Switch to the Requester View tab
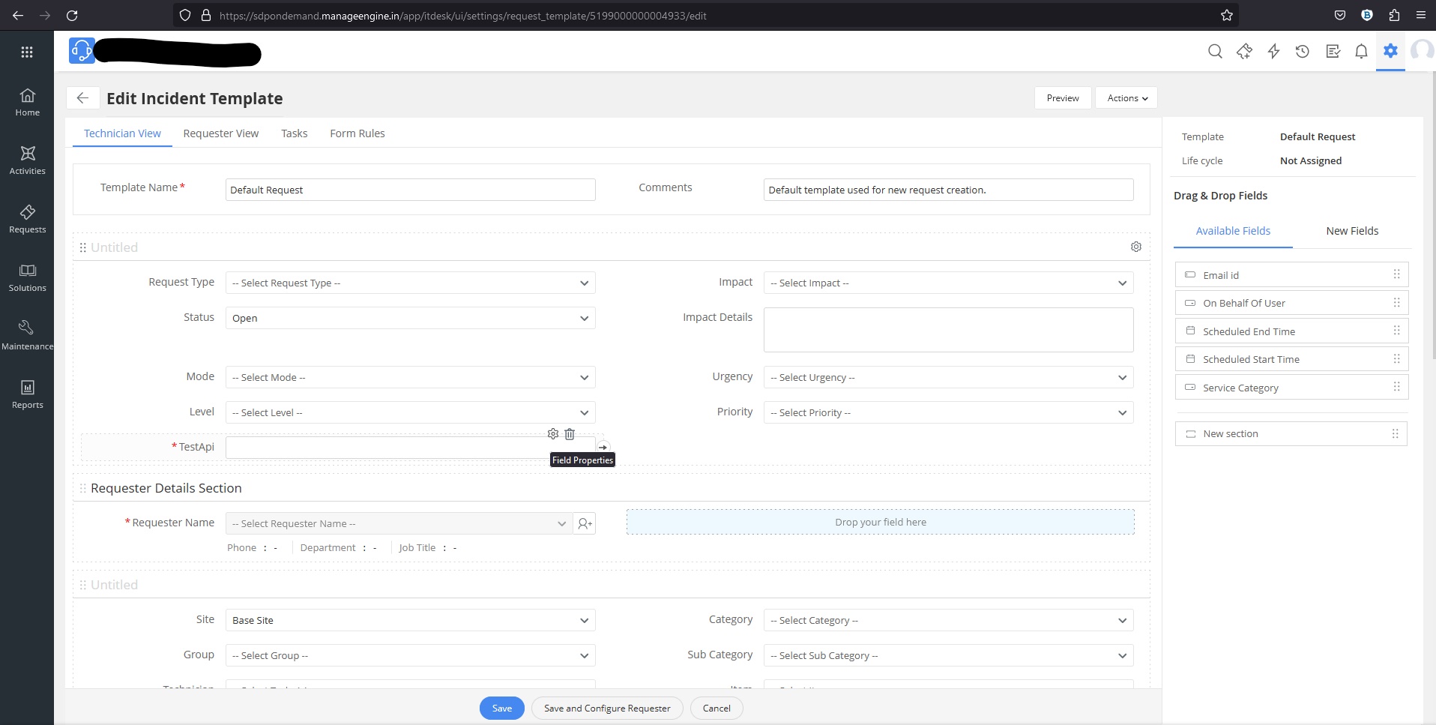 coord(221,133)
